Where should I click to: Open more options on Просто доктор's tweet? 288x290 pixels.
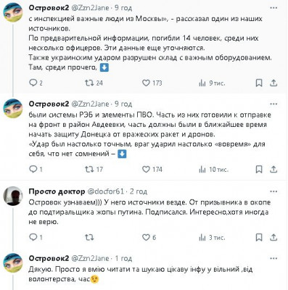click(273, 191)
